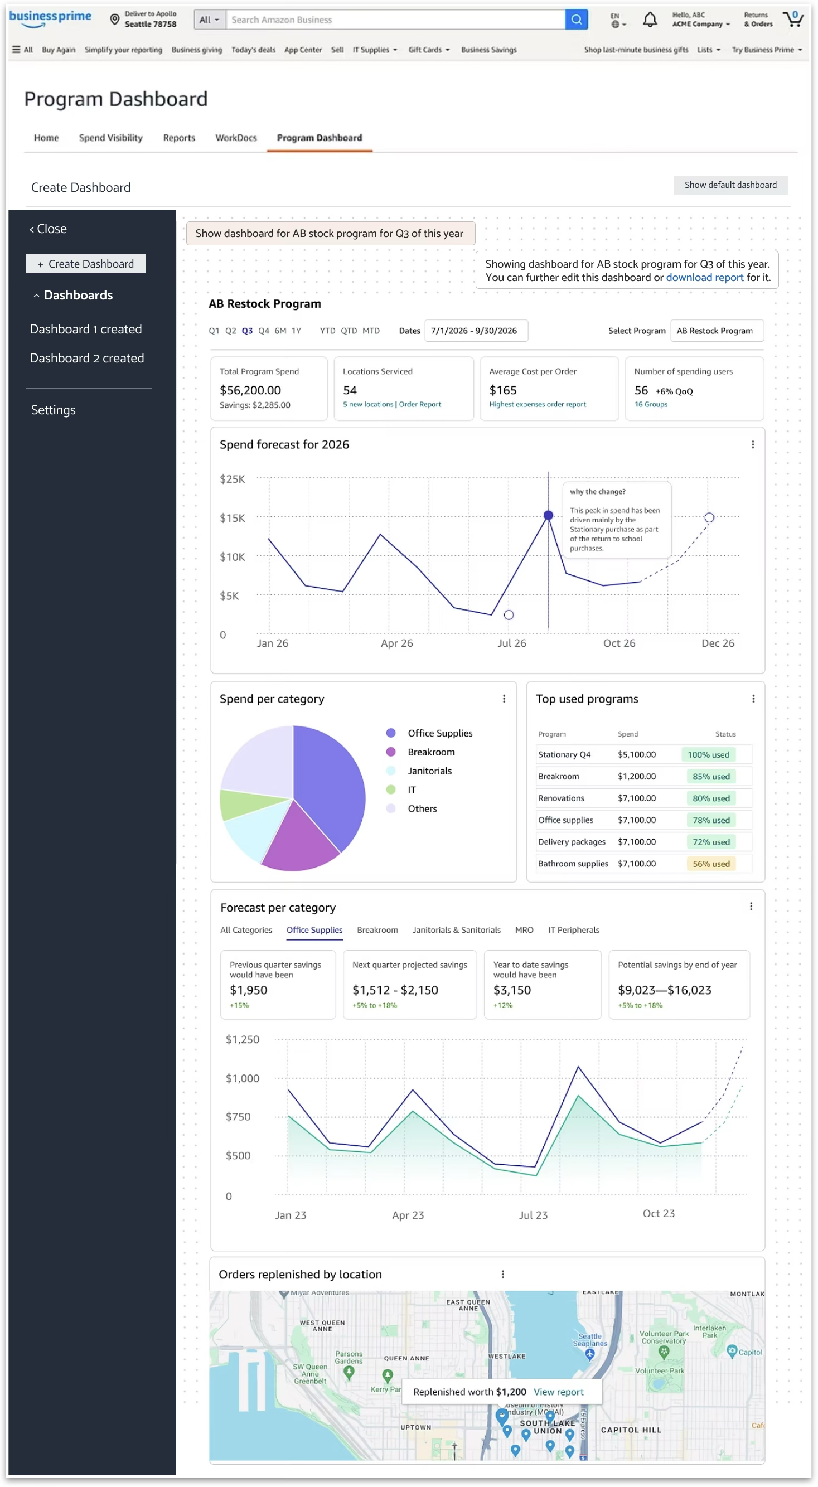
Task: Click Office Supplies purple legend swatch
Action: click(391, 733)
